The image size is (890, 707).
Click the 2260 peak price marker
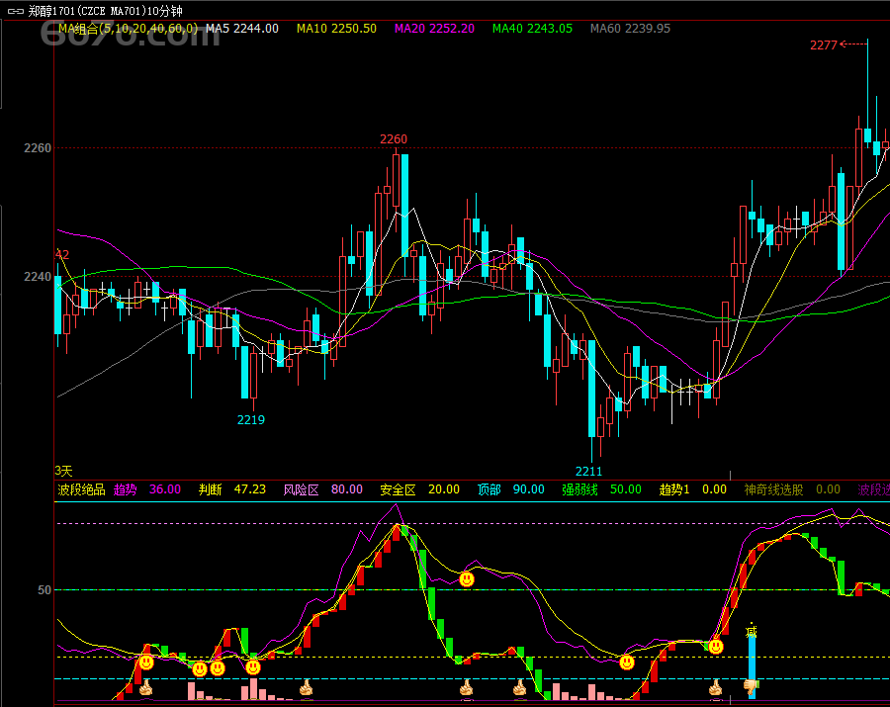[394, 139]
